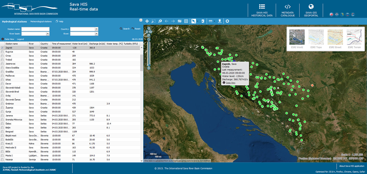367x174 pixels.
Task: Click the map zoom slider track
Action: tap(149, 53)
